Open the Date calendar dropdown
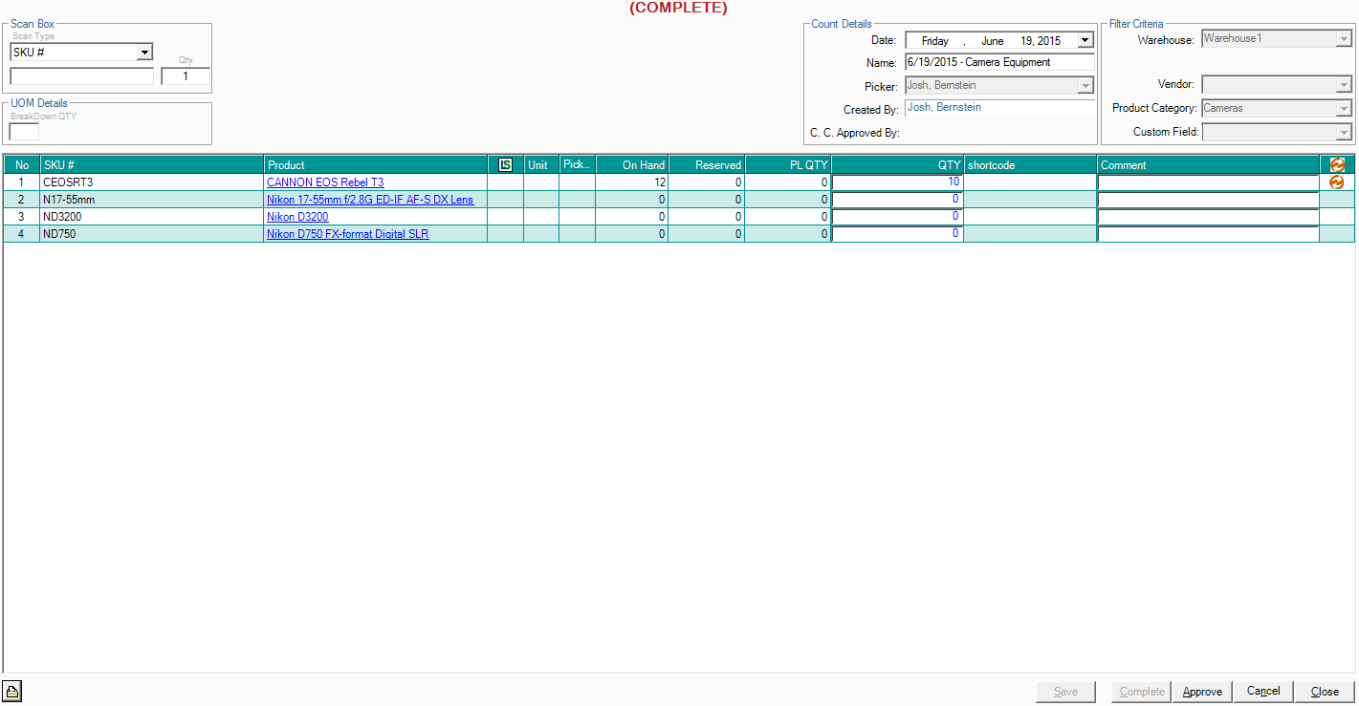Viewport: 1359px width, 706px height. pyautogui.click(x=1085, y=41)
